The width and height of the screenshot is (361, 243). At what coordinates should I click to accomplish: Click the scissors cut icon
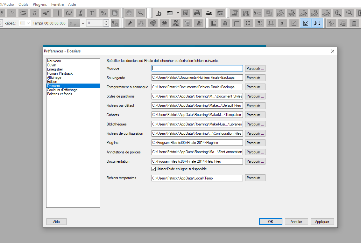(331, 23)
